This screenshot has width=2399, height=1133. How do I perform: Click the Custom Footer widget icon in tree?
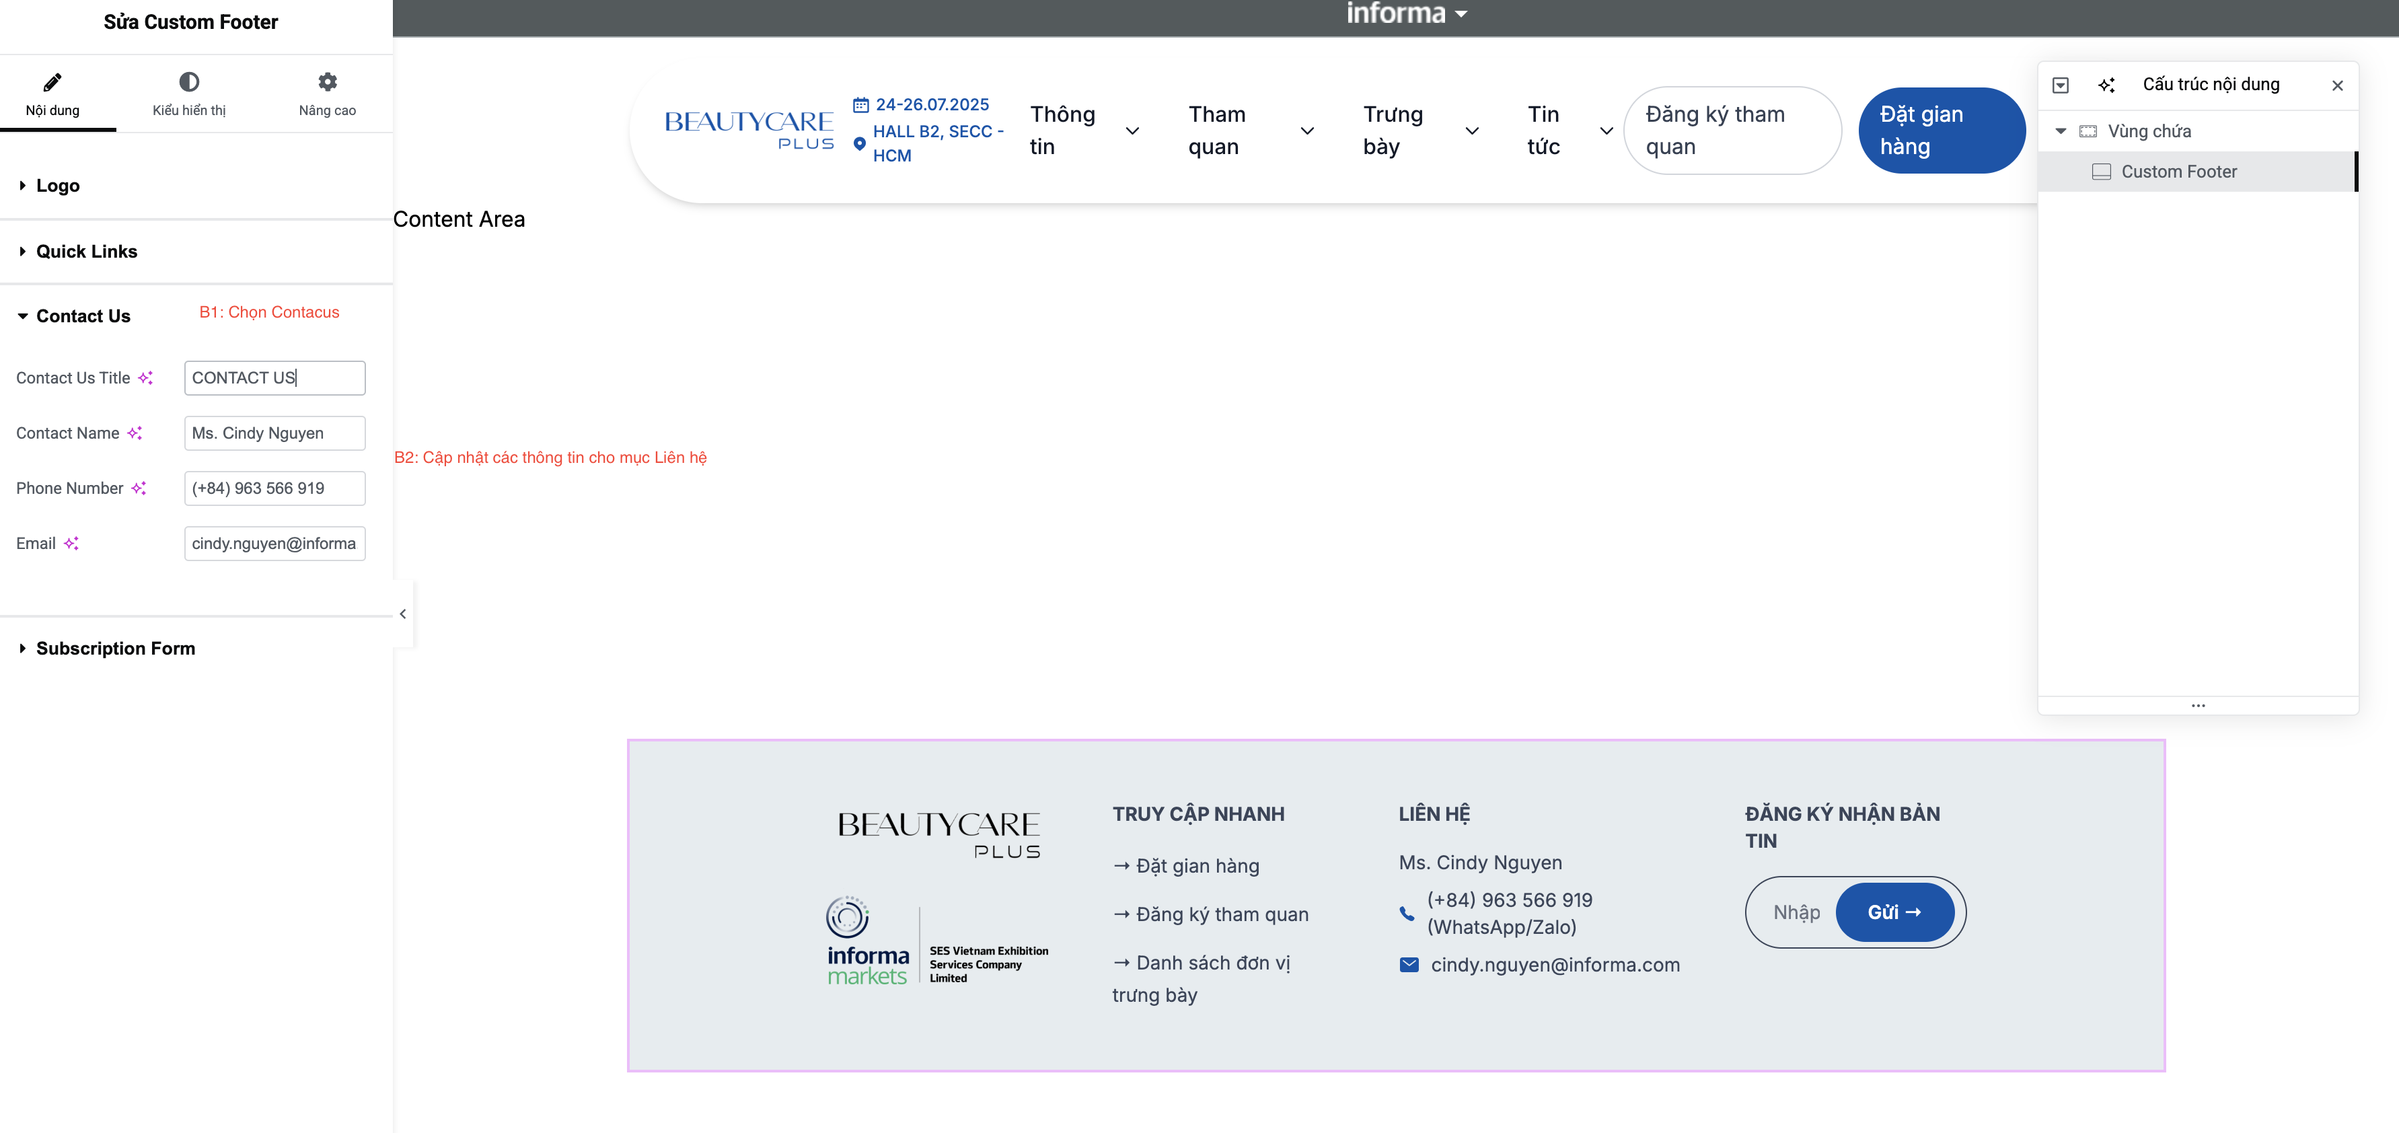[x=2101, y=172]
